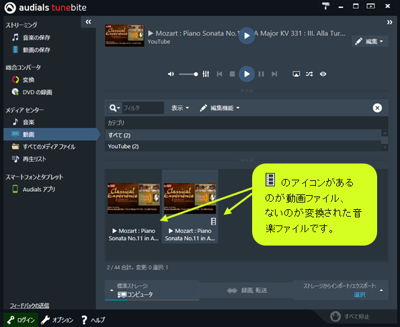Skip to previous track

pyautogui.click(x=219, y=74)
